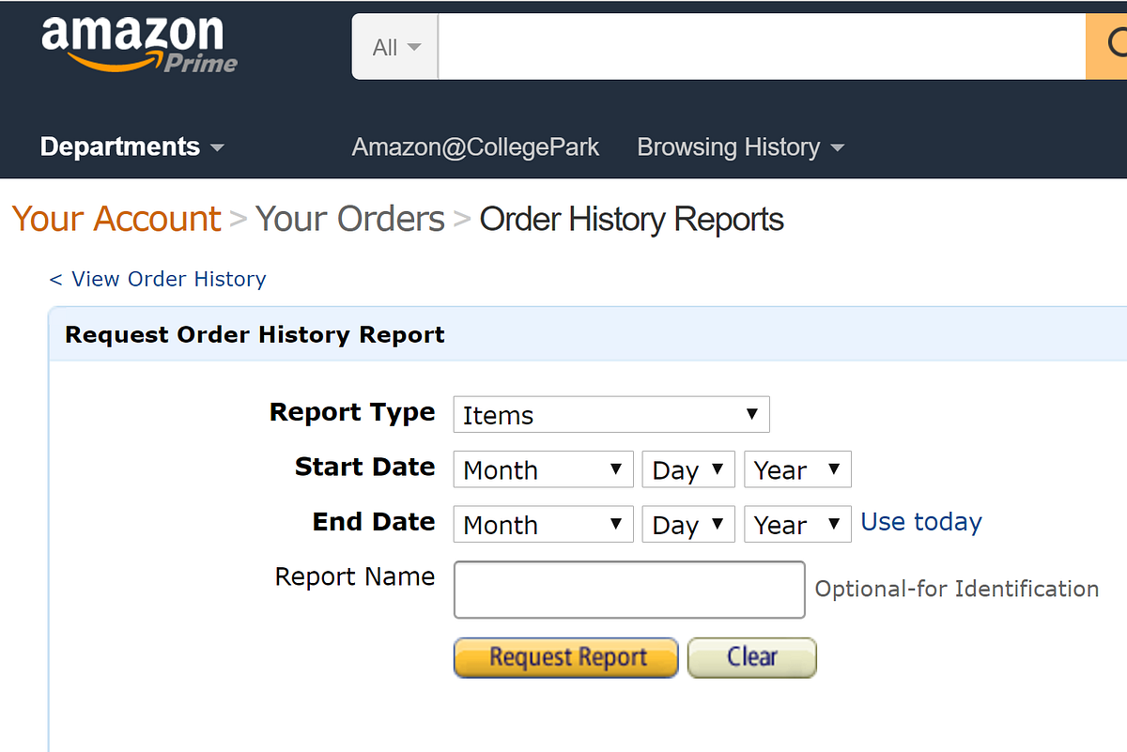Open the Start Date Day dropdown
Screen dimensions: 1127x752
tap(688, 469)
